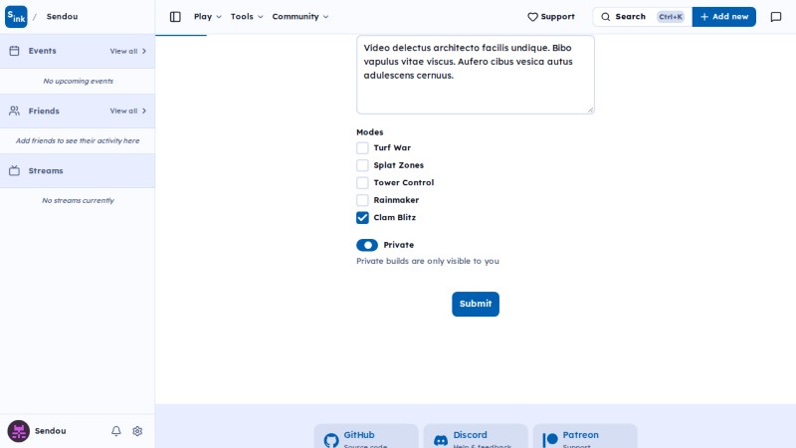
Task: Click the GitHub logo icon
Action: [331, 440]
